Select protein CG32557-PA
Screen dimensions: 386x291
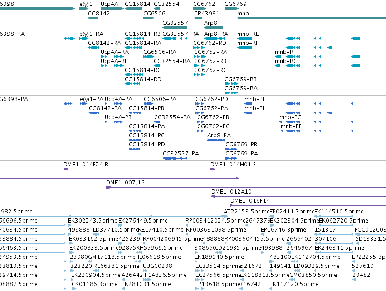click(181, 154)
